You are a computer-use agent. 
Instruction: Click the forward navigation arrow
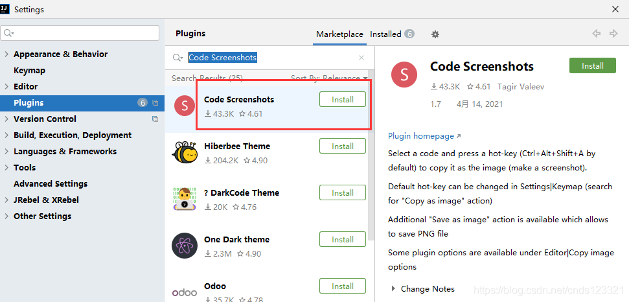coord(613,34)
